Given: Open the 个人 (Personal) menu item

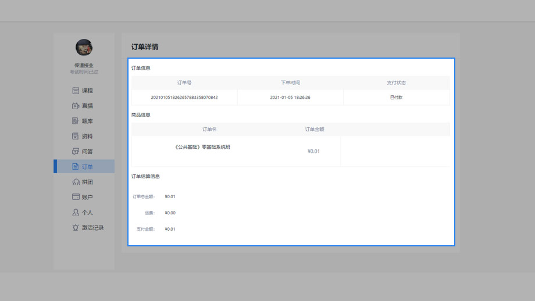Looking at the screenshot, I should pos(87,213).
